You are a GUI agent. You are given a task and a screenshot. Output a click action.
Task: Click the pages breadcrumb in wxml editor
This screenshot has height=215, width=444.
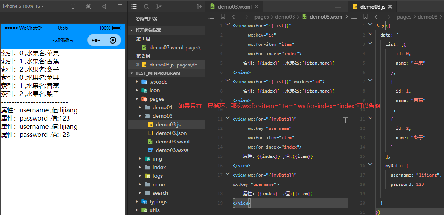261,17
